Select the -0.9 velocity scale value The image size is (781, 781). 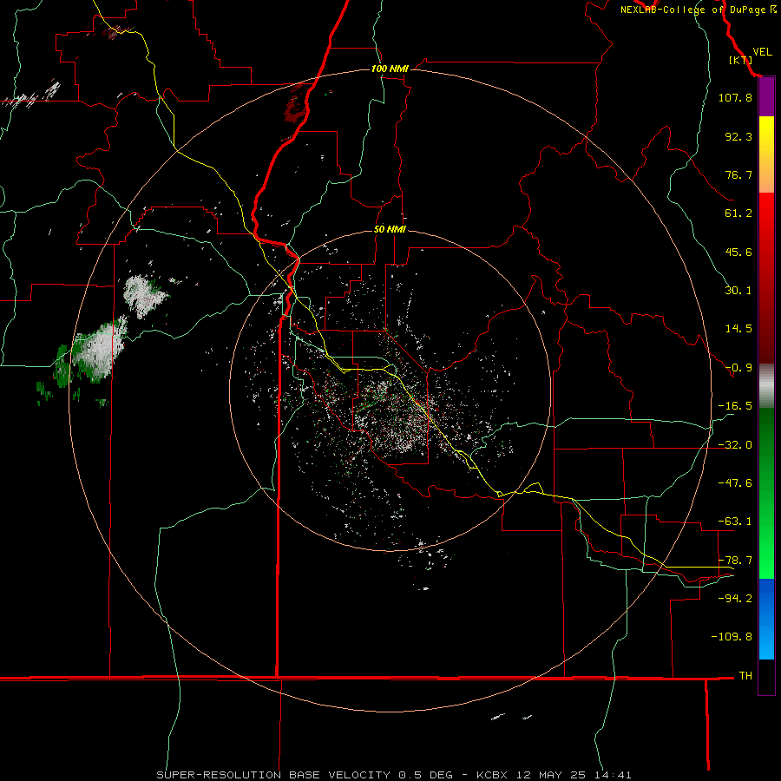pos(738,368)
